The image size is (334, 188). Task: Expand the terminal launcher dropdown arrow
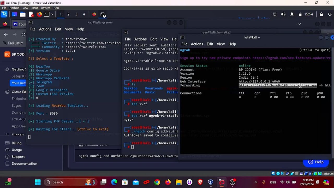click(52, 14)
